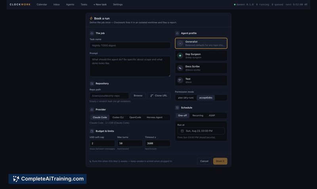317x189 pixels.
Task: Click The job section icon
Action: (x=92, y=33)
